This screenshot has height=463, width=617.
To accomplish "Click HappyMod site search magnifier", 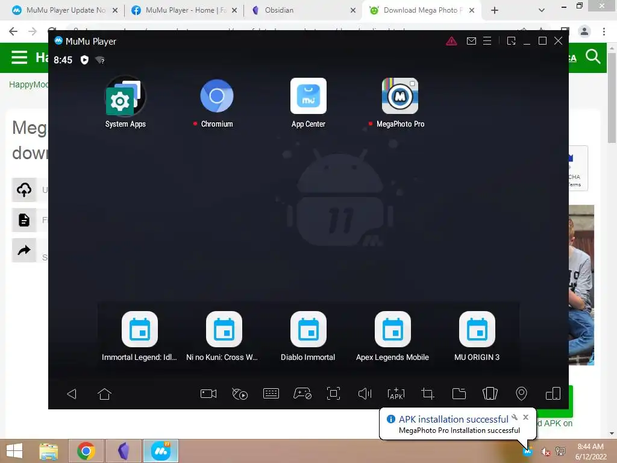I will click(x=593, y=57).
